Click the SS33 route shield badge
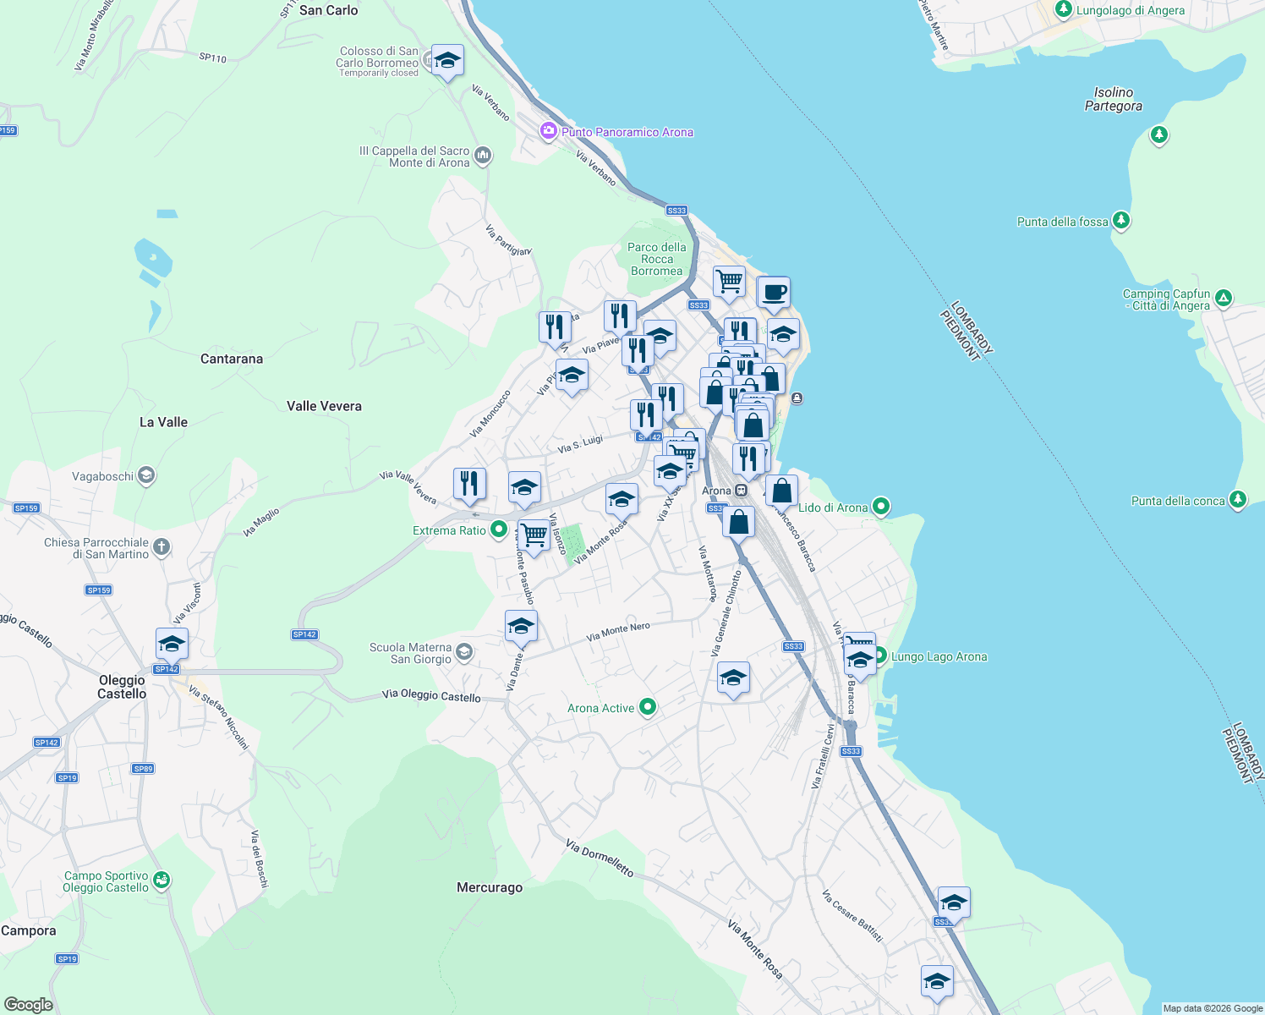This screenshot has width=1265, height=1015. tap(676, 210)
